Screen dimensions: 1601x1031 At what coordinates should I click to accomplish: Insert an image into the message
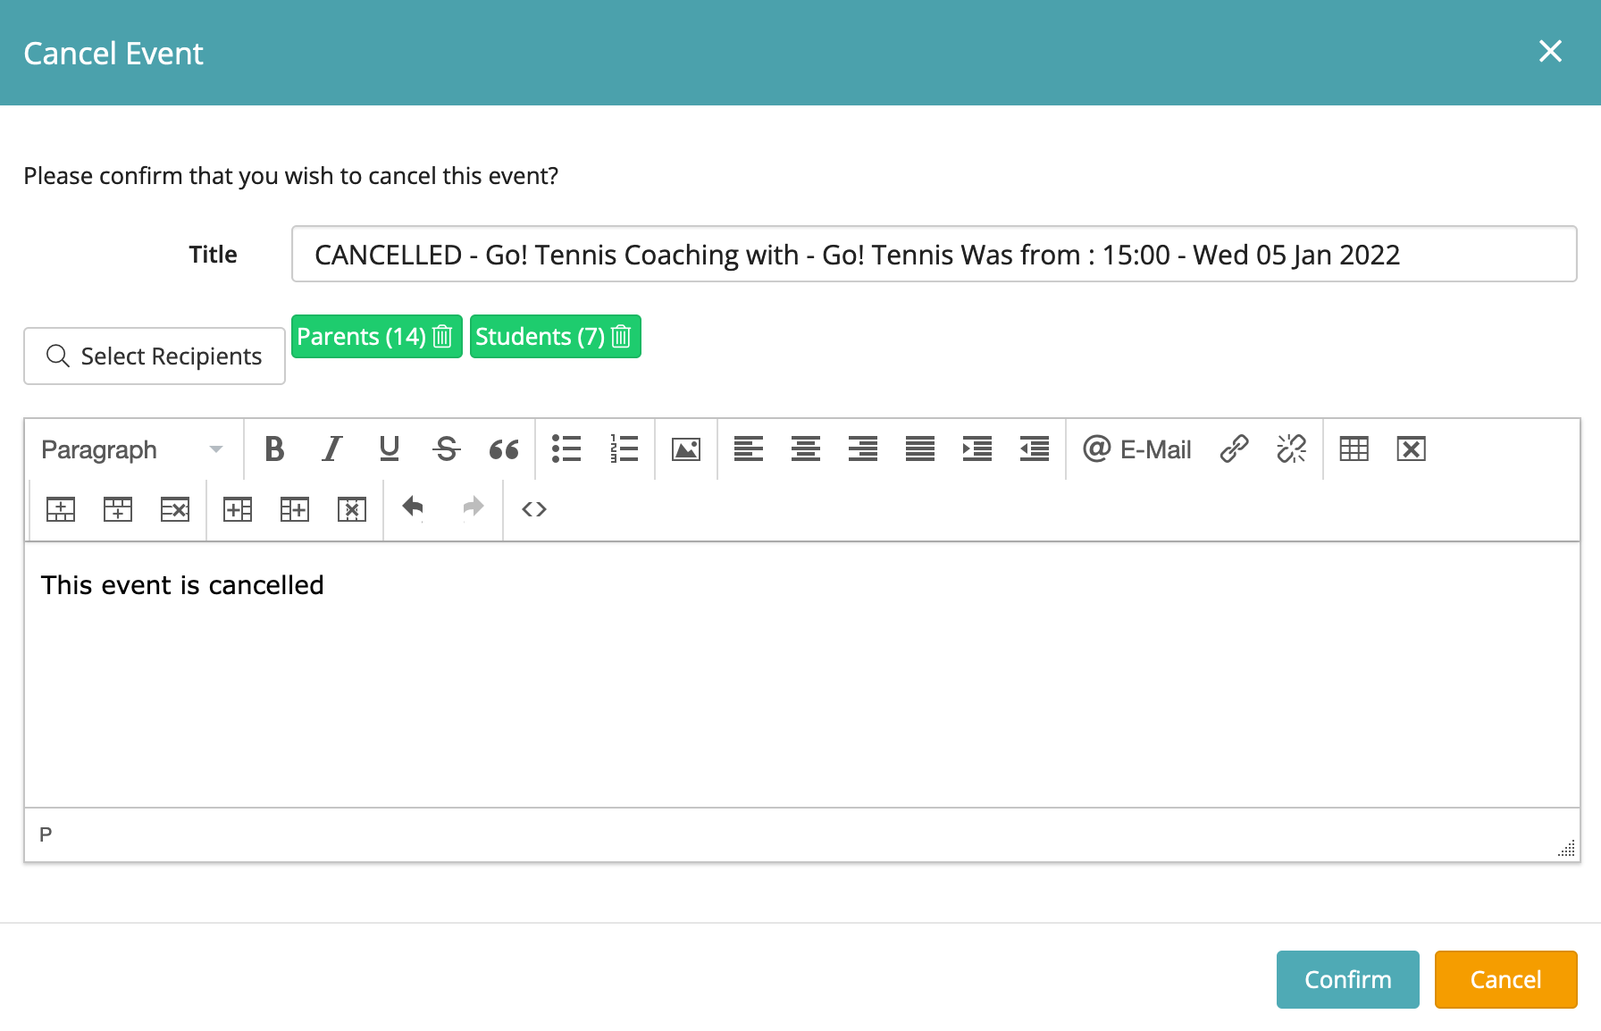coord(686,448)
